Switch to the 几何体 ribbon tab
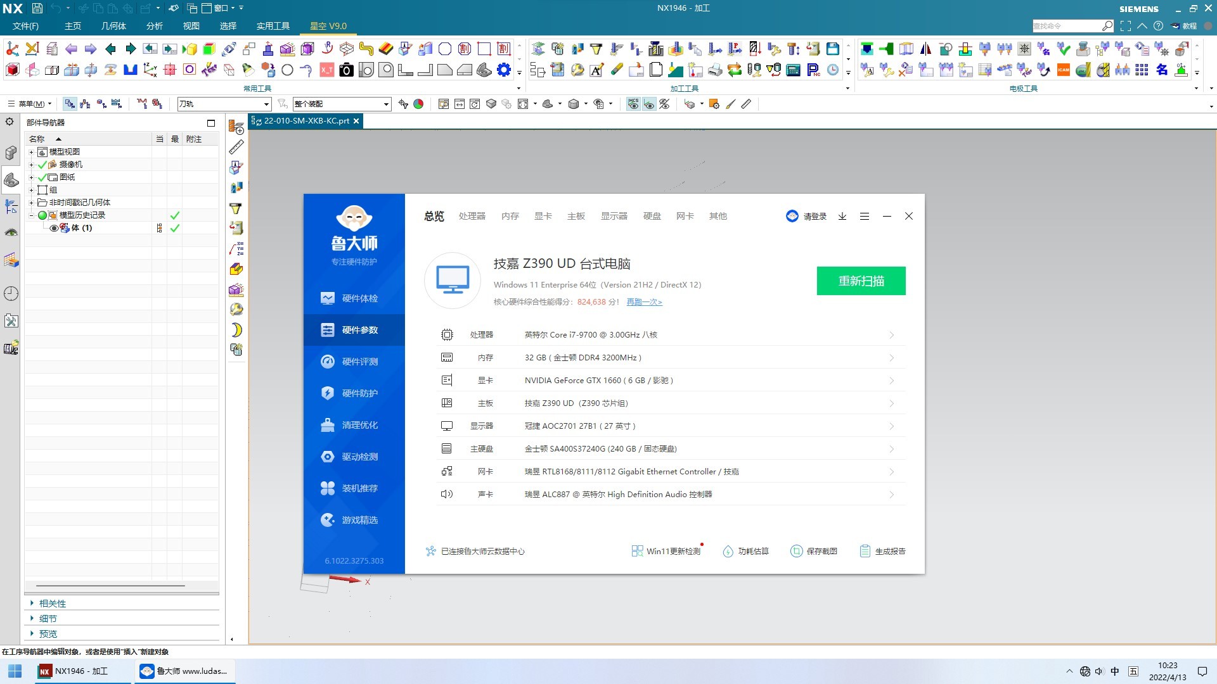Viewport: 1217px width, 684px height. (x=113, y=26)
